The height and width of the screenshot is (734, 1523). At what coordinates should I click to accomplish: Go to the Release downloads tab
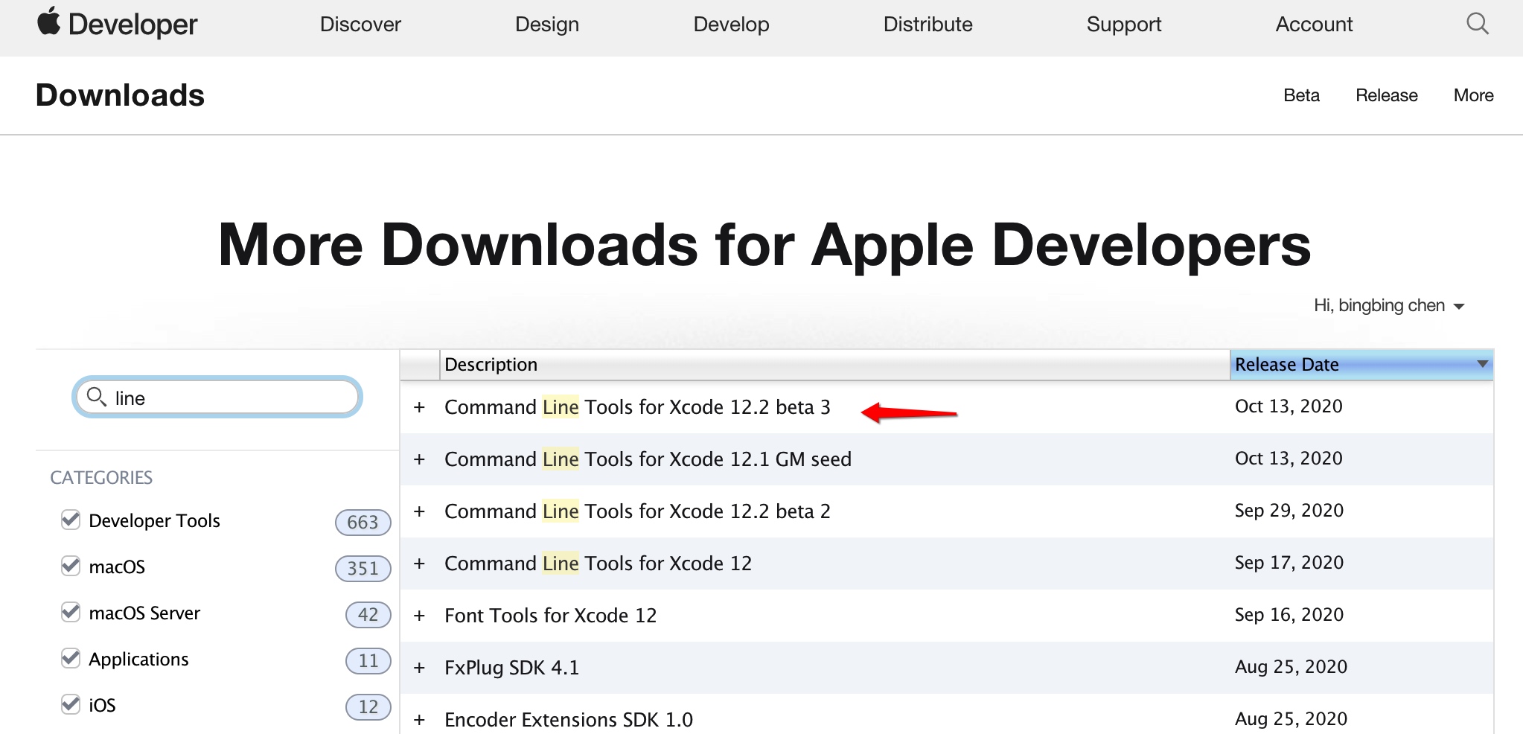click(1386, 95)
